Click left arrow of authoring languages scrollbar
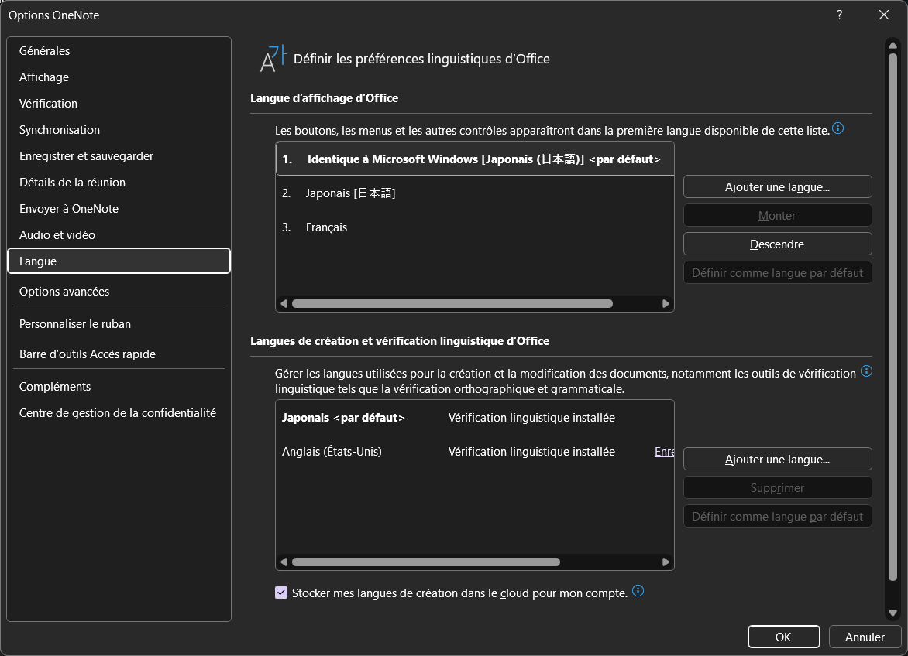908x656 pixels. pyautogui.click(x=284, y=562)
